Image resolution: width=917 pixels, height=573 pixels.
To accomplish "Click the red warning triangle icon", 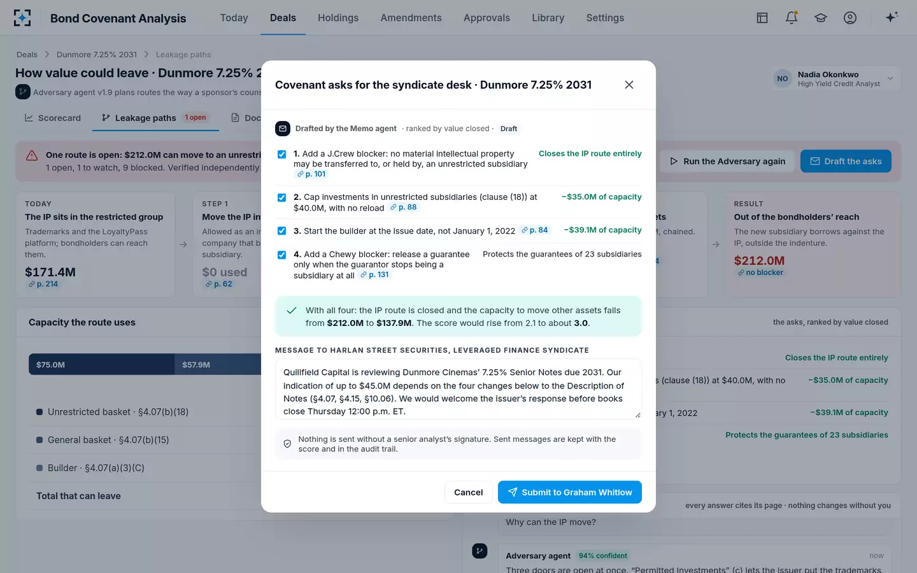I will coord(32,156).
